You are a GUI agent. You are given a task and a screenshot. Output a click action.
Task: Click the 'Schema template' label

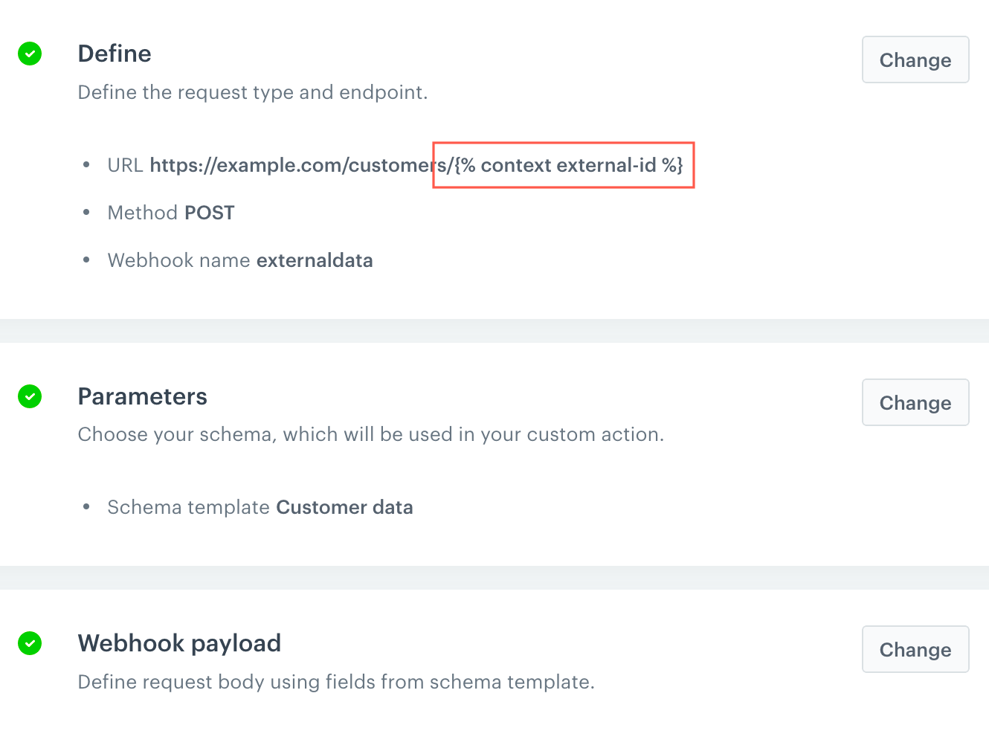pyautogui.click(x=188, y=507)
